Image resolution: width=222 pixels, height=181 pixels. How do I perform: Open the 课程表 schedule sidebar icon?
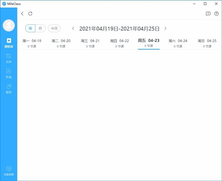point(9,43)
